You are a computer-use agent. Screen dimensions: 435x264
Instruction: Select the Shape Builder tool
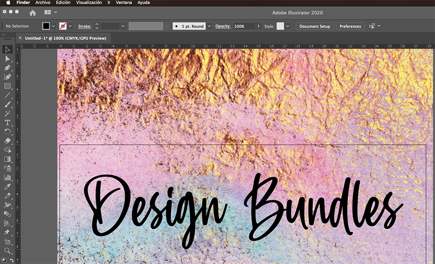(8, 150)
